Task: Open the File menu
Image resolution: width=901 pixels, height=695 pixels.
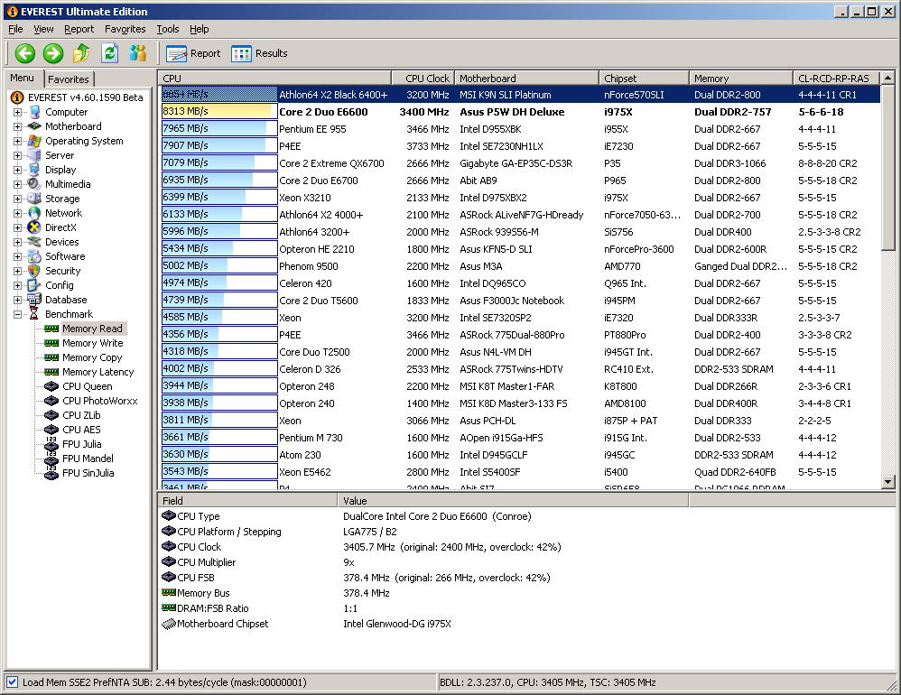Action: (15, 29)
